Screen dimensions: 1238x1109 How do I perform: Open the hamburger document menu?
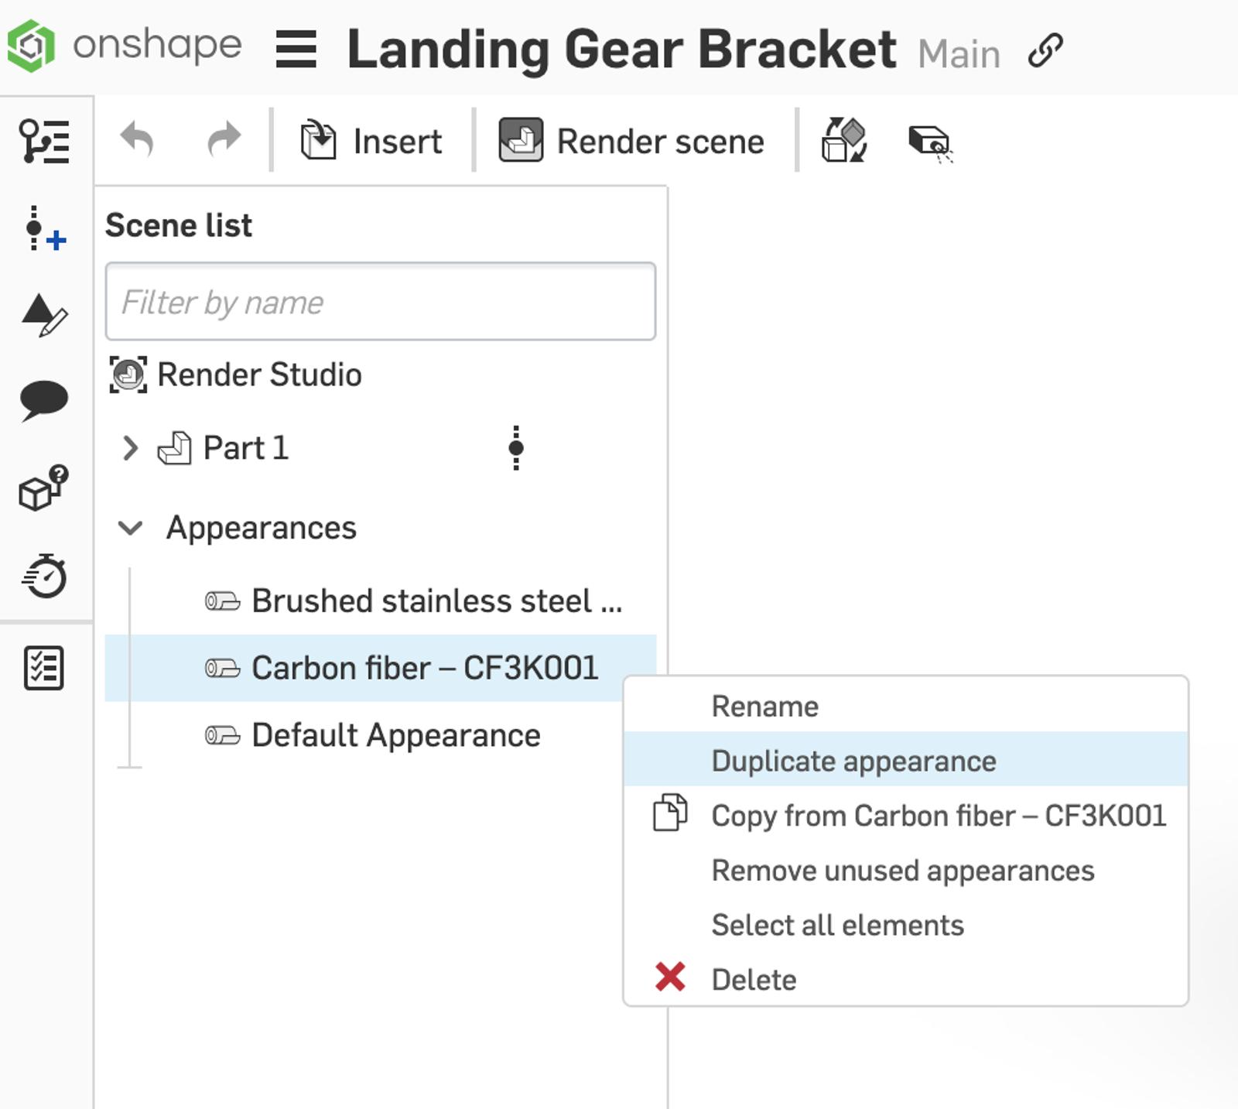(x=296, y=50)
